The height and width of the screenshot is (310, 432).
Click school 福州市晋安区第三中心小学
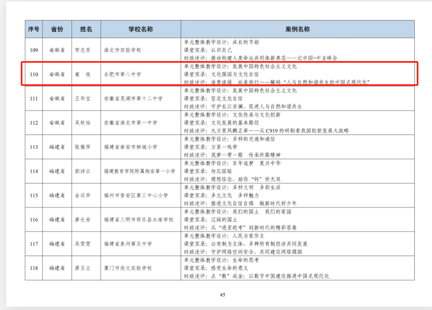pyautogui.click(x=136, y=195)
